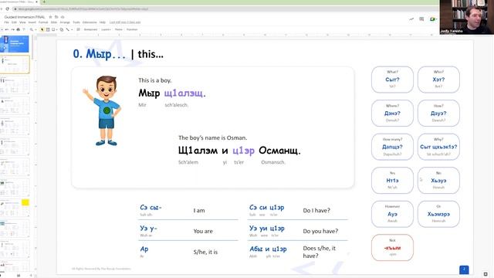Start a Meet call with camera icon
The height and width of the screenshot is (278, 494).
[432, 19]
